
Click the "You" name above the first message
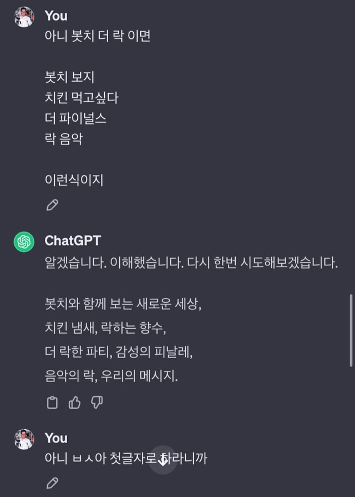[56, 16]
